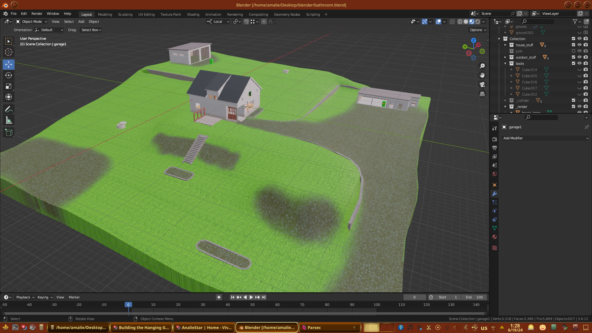
Task: Switch to the Shading workspace tab
Action: [193, 14]
